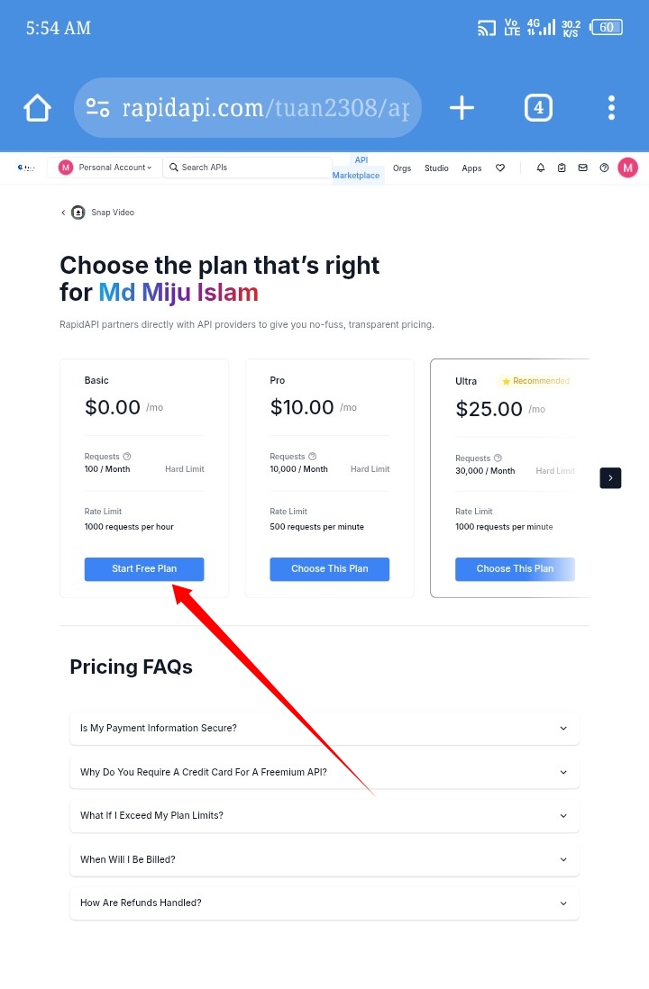Open the browser three-dot menu
The width and height of the screenshot is (649, 989).
point(611,109)
